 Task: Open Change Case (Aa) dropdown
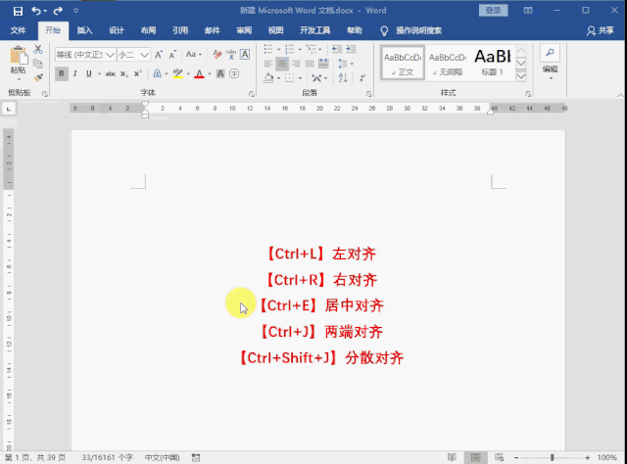click(194, 55)
